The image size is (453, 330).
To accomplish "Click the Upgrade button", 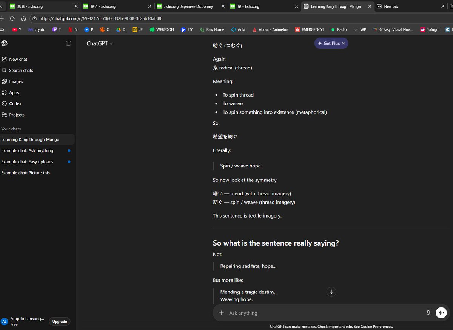I will (x=60, y=322).
